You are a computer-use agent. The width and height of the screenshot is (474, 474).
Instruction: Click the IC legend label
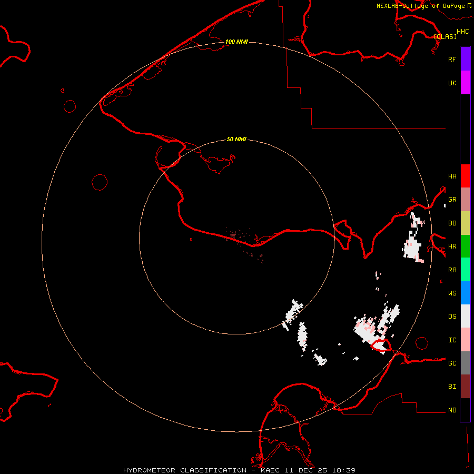[x=452, y=340]
